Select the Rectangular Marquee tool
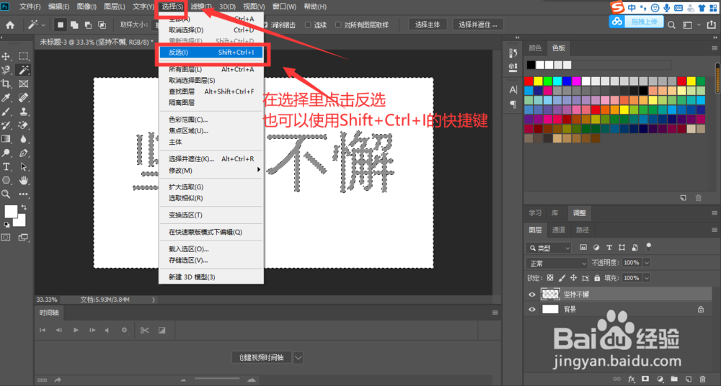This screenshot has height=386, width=721. [24, 56]
